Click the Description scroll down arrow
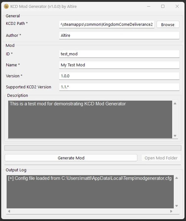 coord(175,136)
